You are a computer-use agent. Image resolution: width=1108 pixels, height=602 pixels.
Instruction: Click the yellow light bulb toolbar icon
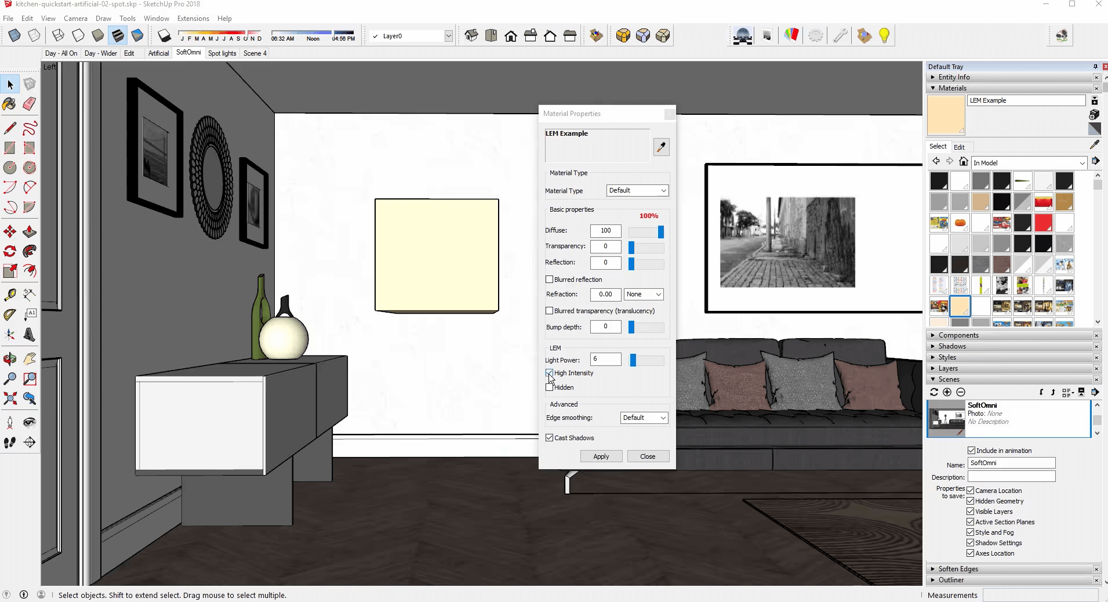[x=884, y=36]
